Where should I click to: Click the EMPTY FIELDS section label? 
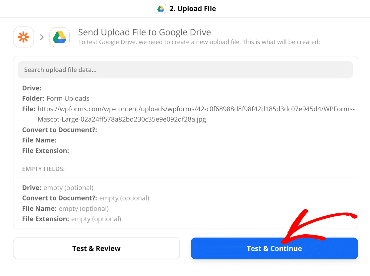point(43,169)
